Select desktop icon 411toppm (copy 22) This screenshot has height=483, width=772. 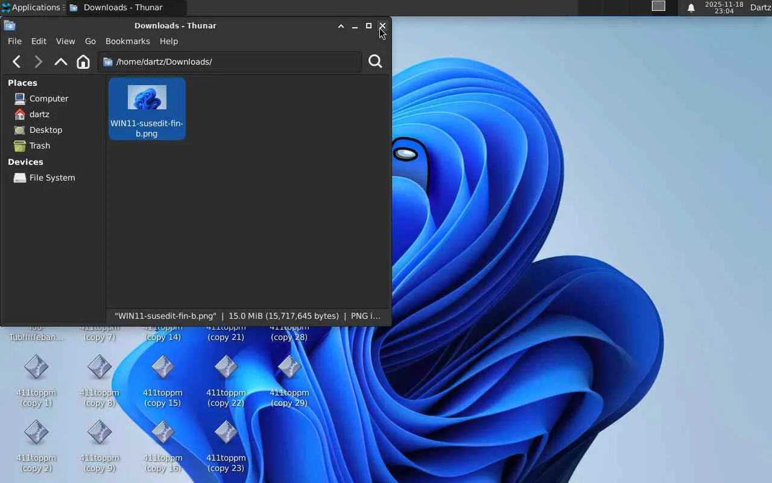pyautogui.click(x=226, y=380)
